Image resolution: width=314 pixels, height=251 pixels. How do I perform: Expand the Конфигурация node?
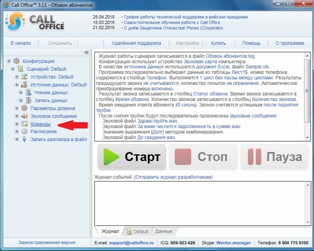9,61
